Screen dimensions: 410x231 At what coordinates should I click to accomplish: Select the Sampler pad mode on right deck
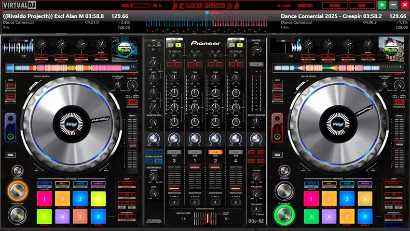click(x=365, y=184)
